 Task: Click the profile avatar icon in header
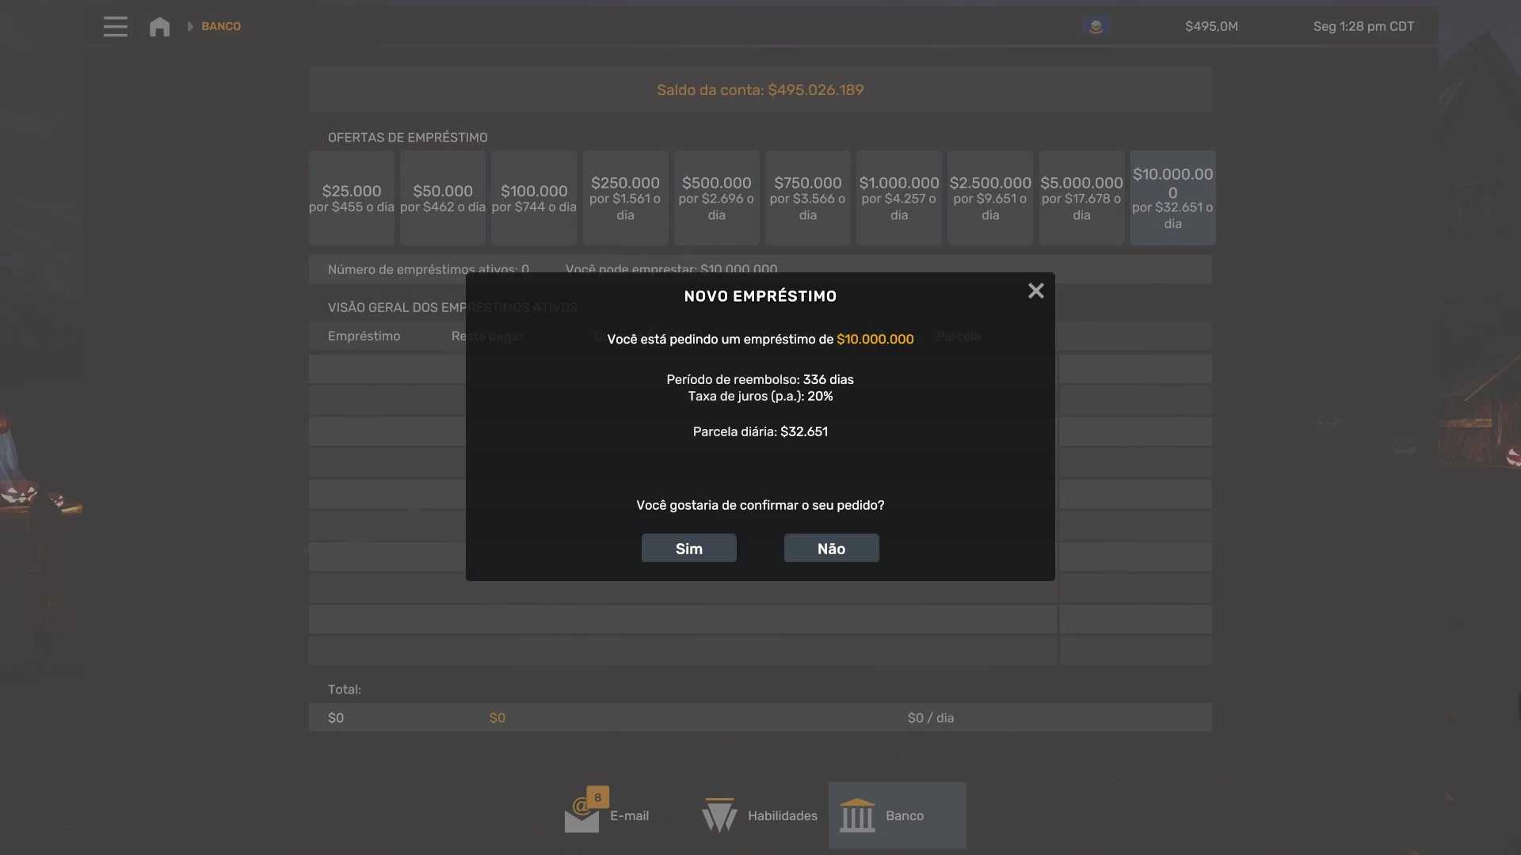coord(1096,26)
